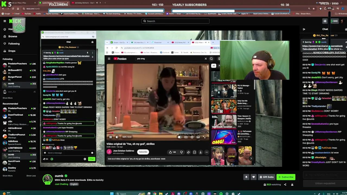Seek on the YouTube video progress bar
Viewport: 347px width, 195px height.
(158, 134)
